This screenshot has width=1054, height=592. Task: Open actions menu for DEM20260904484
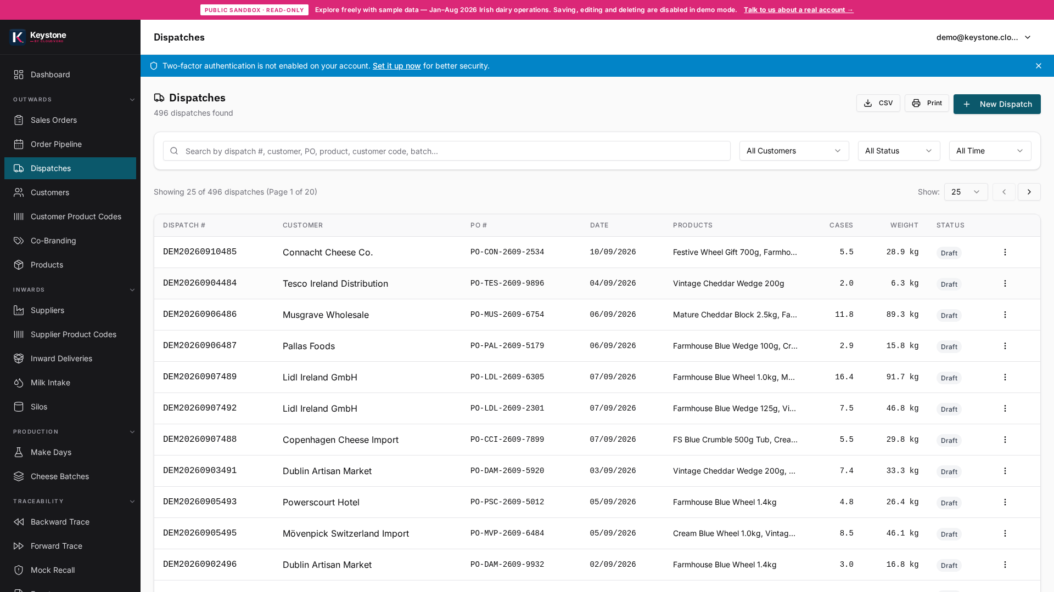1005,283
